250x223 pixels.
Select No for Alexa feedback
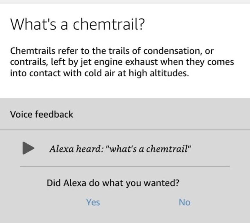pos(185,202)
